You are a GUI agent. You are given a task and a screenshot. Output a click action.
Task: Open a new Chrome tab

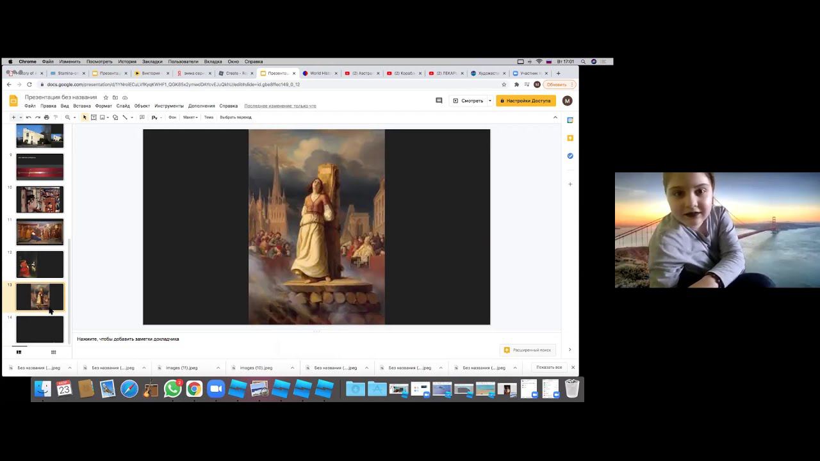(558, 73)
